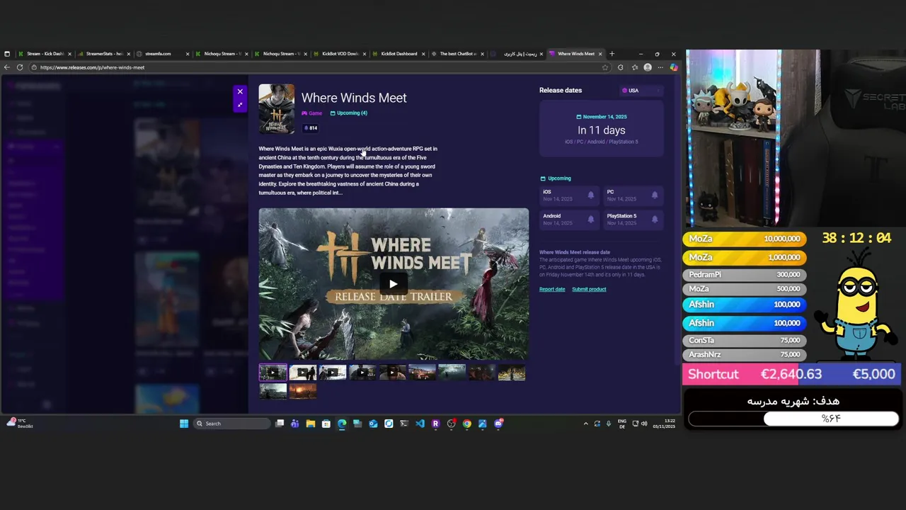Open the weather widget on taskbar

(x=20, y=423)
